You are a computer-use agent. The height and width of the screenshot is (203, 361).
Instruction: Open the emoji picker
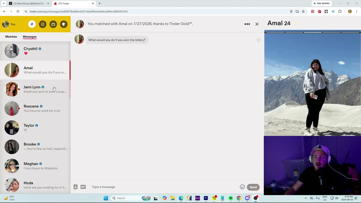(242, 187)
